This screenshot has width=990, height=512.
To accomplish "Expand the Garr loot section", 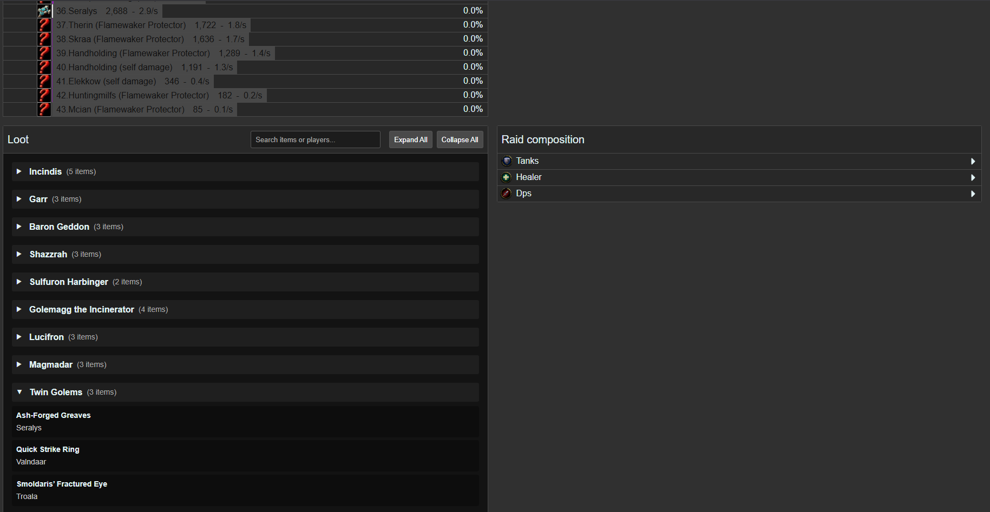I will pyautogui.click(x=245, y=199).
